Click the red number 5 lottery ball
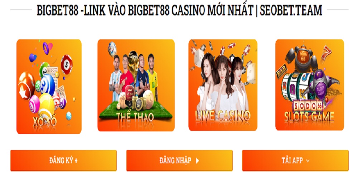358x179 pixels. click(67, 64)
